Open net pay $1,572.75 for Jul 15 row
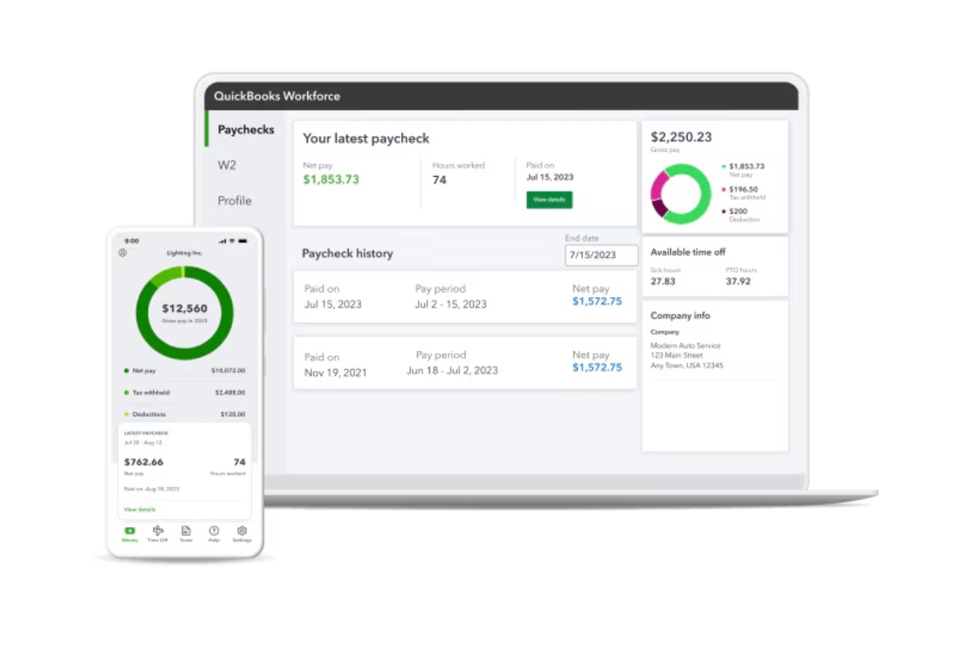The height and width of the screenshot is (646, 970). [597, 301]
